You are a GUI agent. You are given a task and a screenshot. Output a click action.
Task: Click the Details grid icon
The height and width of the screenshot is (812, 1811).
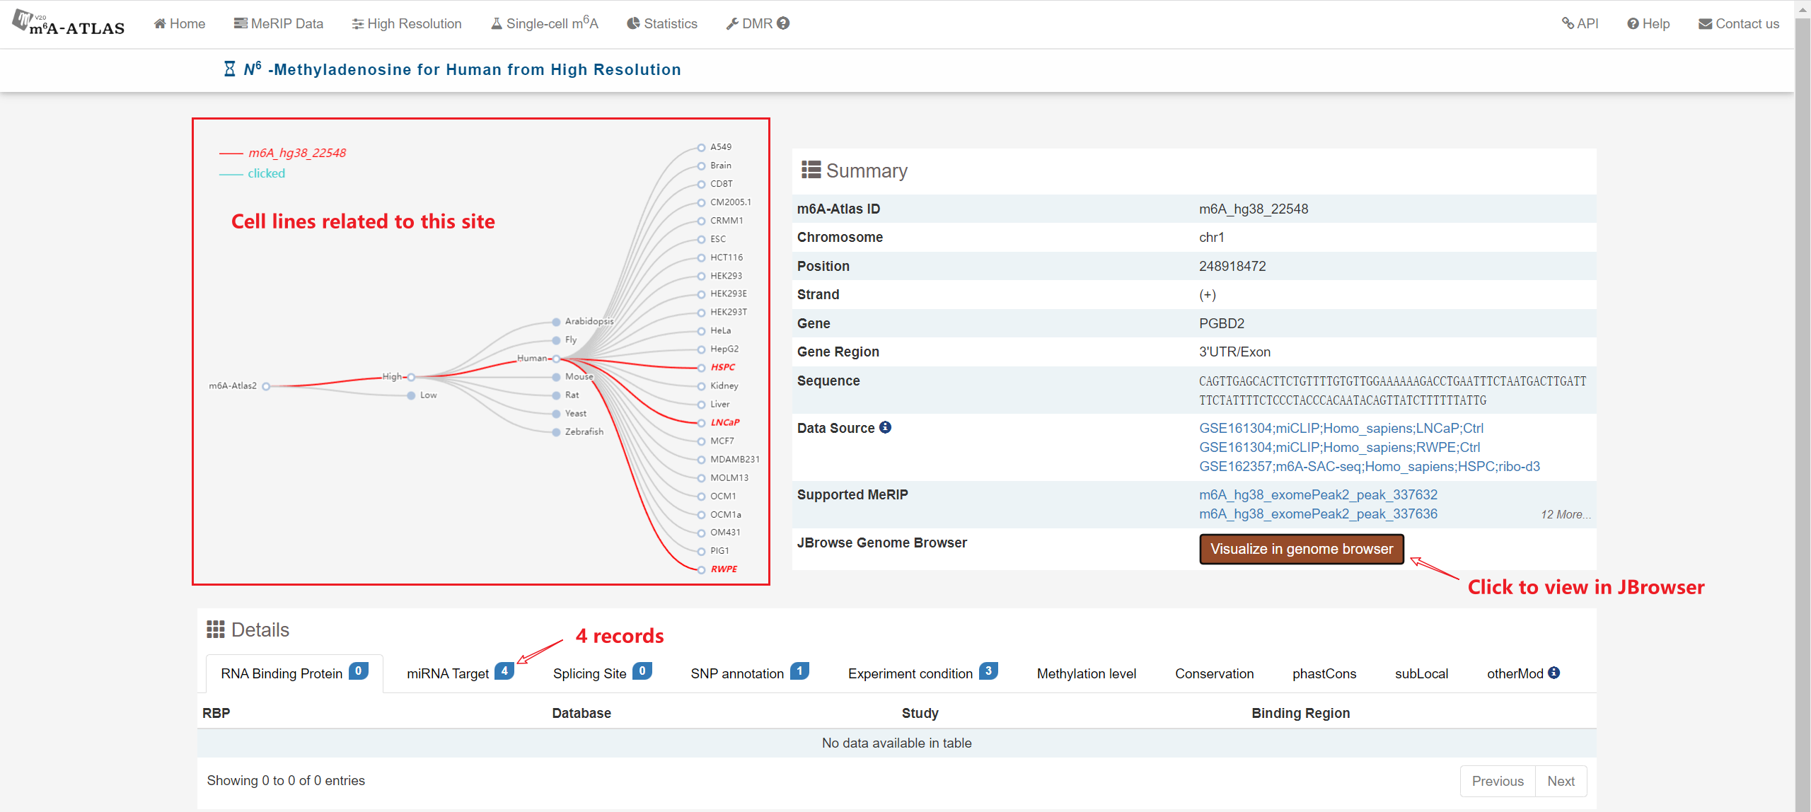[x=215, y=629]
